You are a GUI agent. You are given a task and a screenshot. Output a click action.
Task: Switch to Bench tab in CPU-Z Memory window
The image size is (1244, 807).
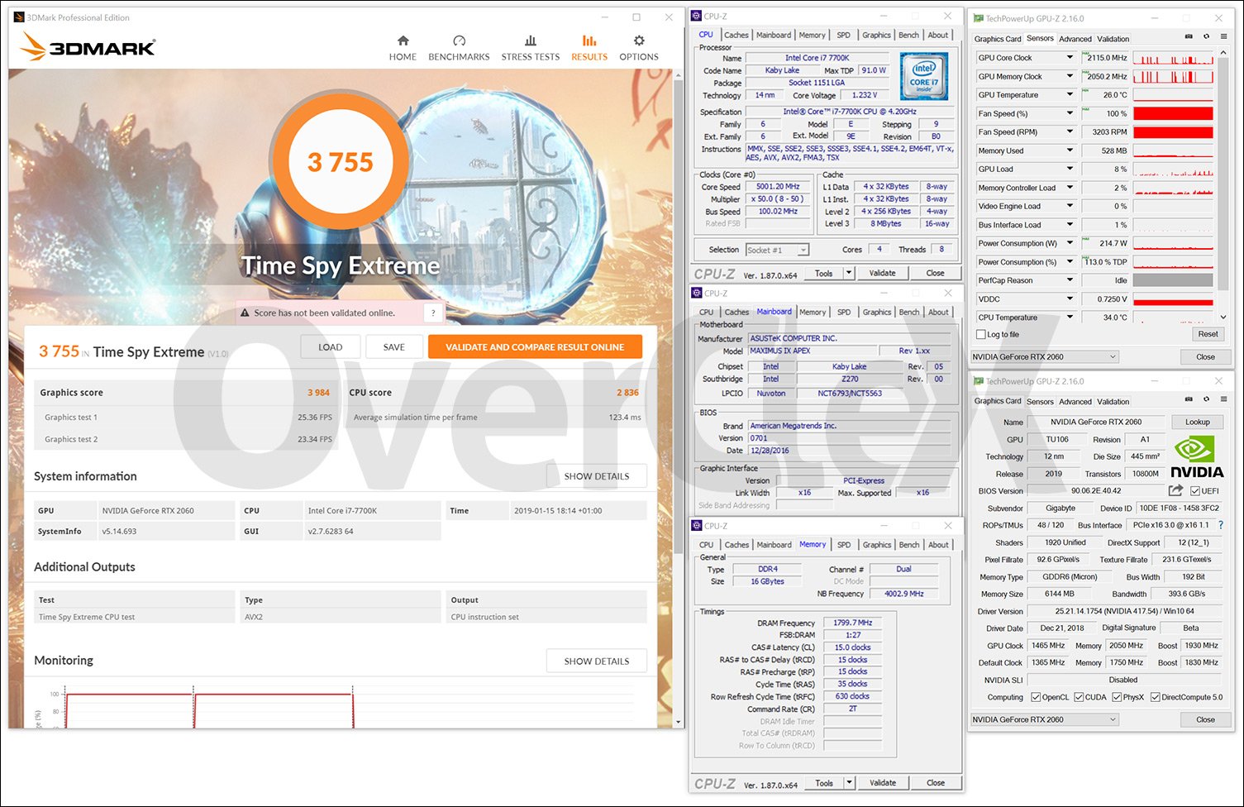coord(909,545)
